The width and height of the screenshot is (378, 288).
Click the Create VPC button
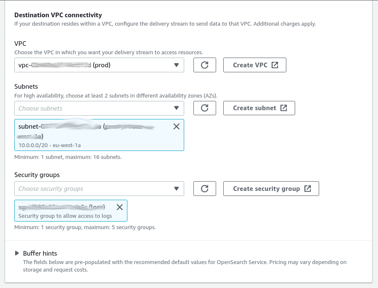point(254,65)
